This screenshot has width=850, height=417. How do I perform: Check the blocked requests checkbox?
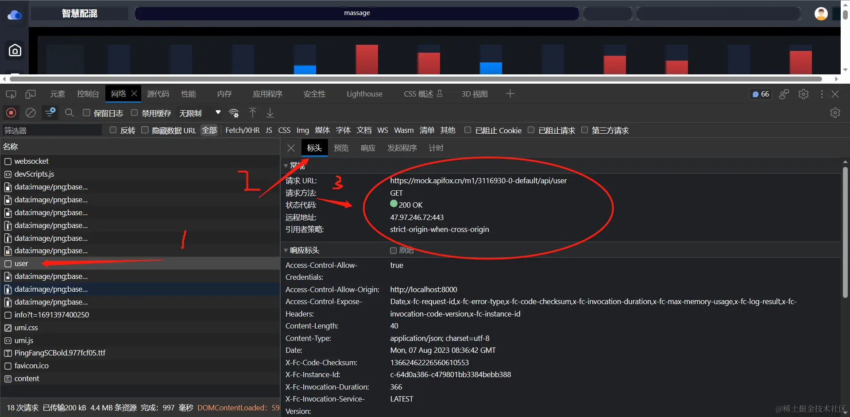[531, 130]
